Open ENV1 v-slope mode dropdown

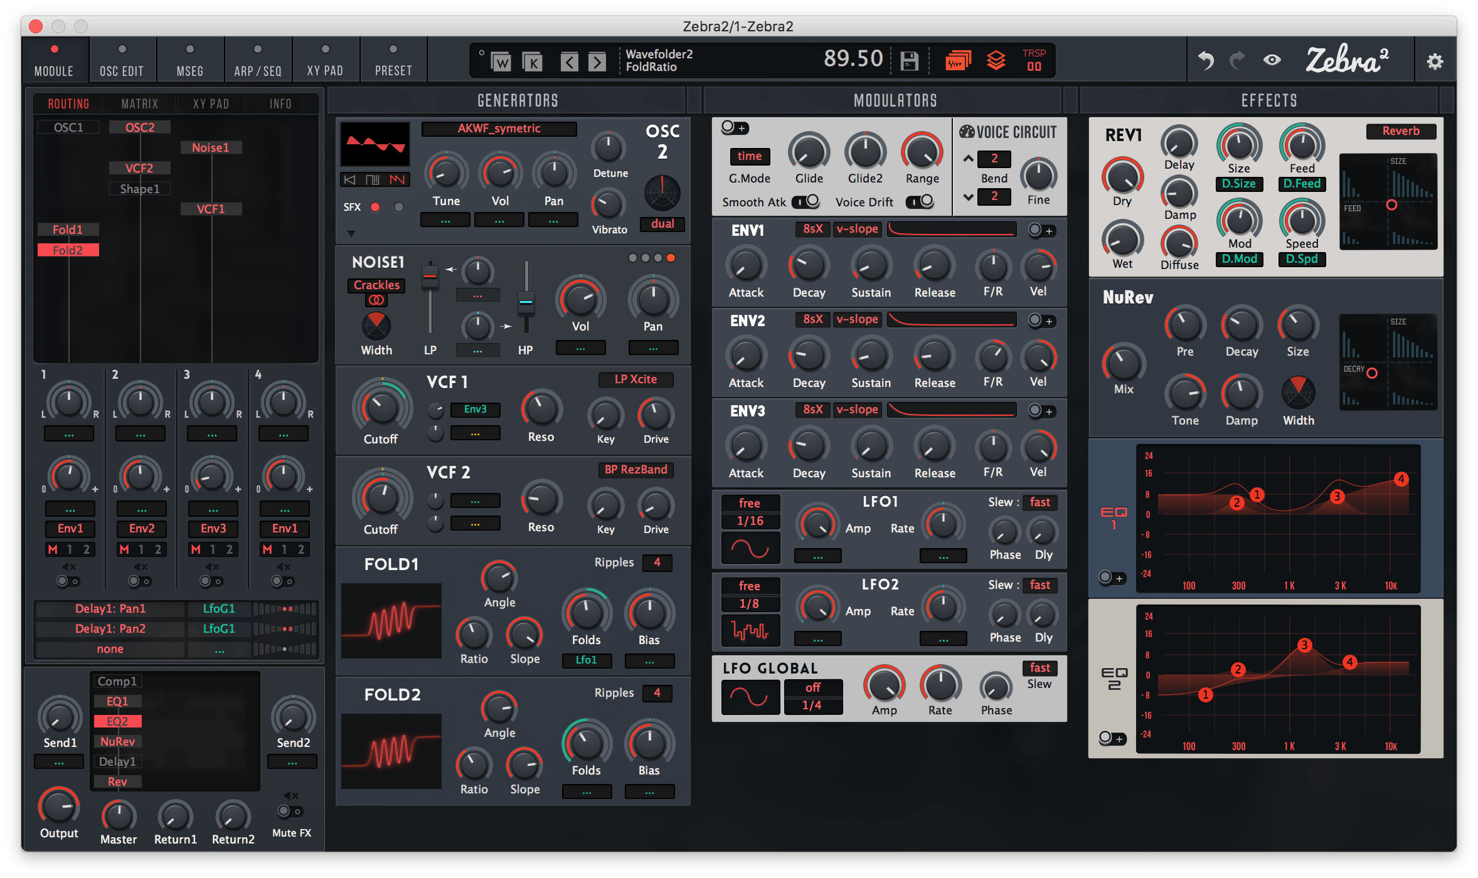pos(857,229)
